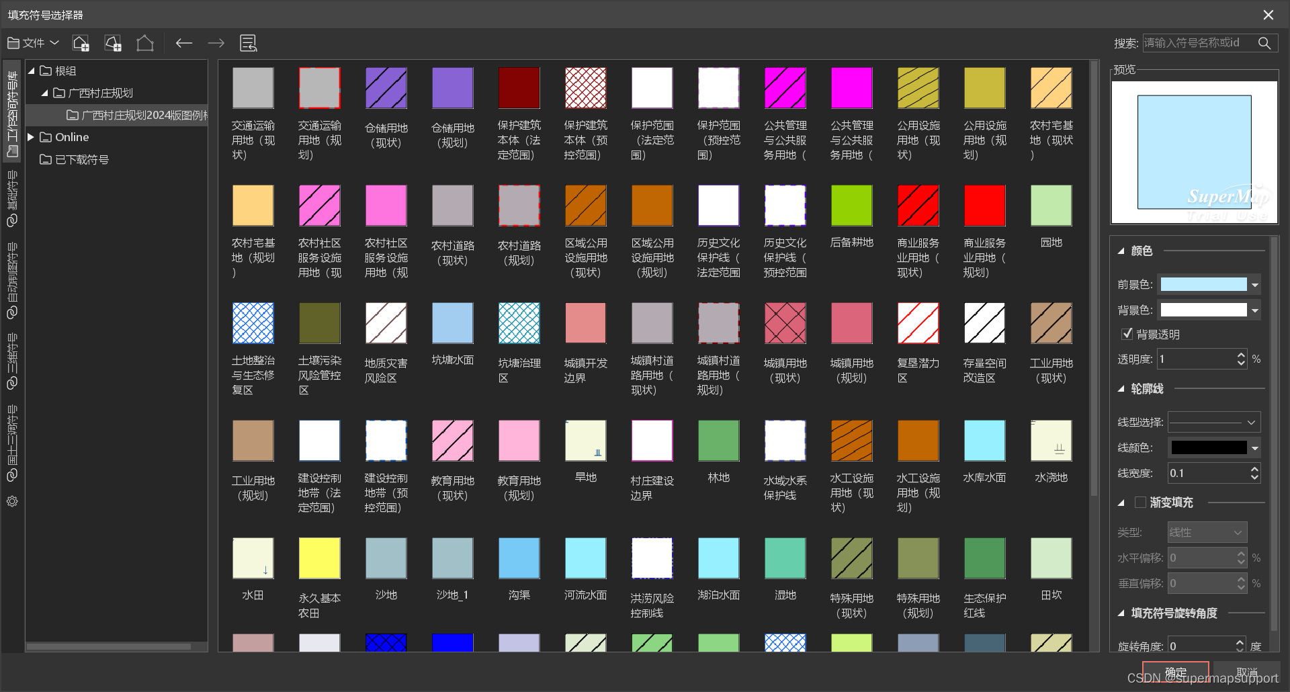The width and height of the screenshot is (1290, 692).
Task: Open the 类型 dropdown
Action: tap(1207, 532)
